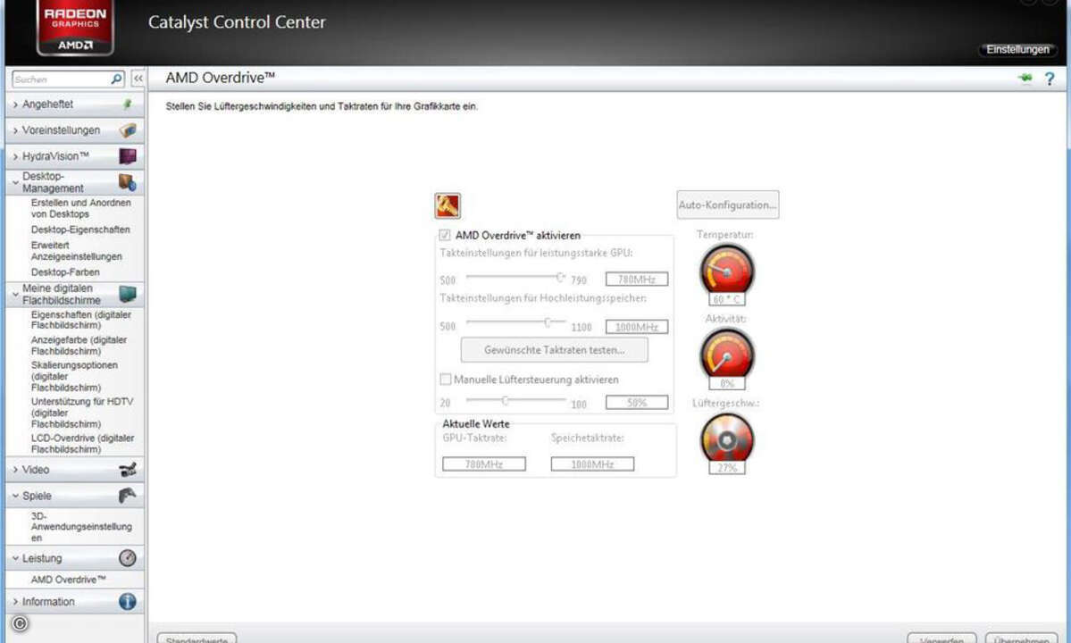This screenshot has width=1071, height=643.
Task: Open the Einstellungen menu button
Action: (1017, 50)
